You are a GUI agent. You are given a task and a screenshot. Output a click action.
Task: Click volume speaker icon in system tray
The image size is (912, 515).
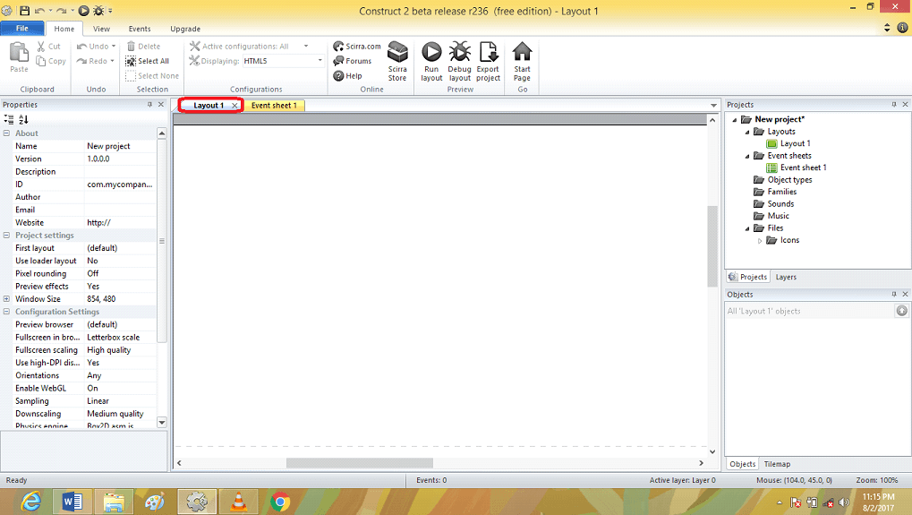click(x=845, y=502)
